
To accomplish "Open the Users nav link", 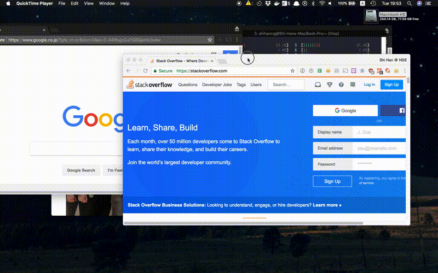I will pos(256,85).
